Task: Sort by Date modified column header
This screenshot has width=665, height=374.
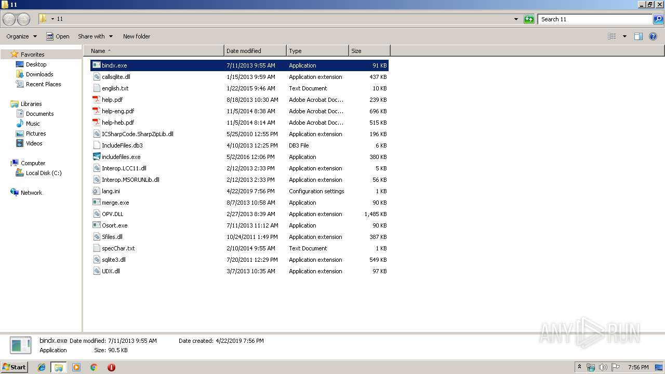Action: click(x=255, y=51)
